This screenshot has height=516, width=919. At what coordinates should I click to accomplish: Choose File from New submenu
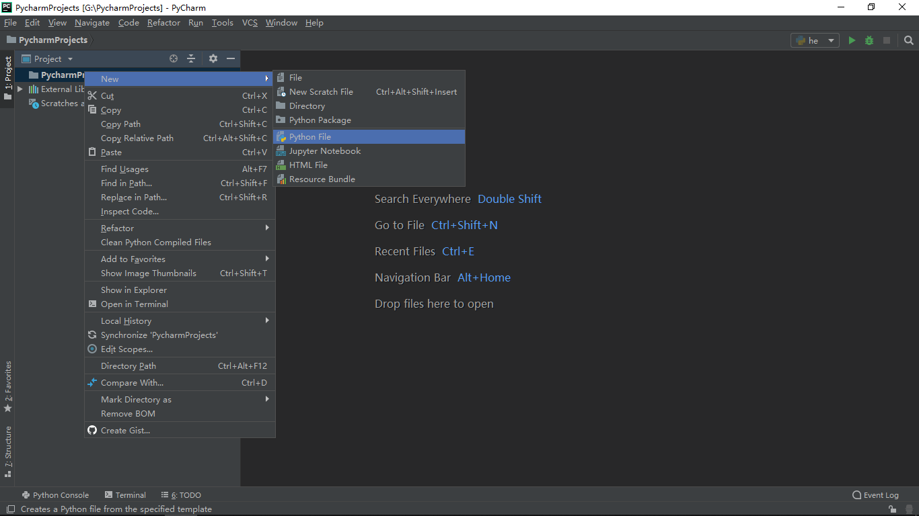point(369,77)
